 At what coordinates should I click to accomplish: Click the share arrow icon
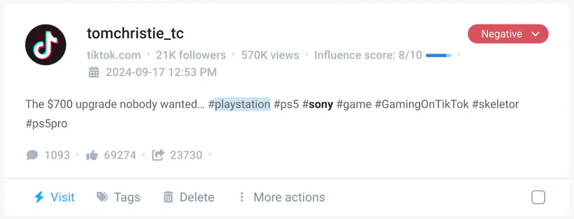158,155
